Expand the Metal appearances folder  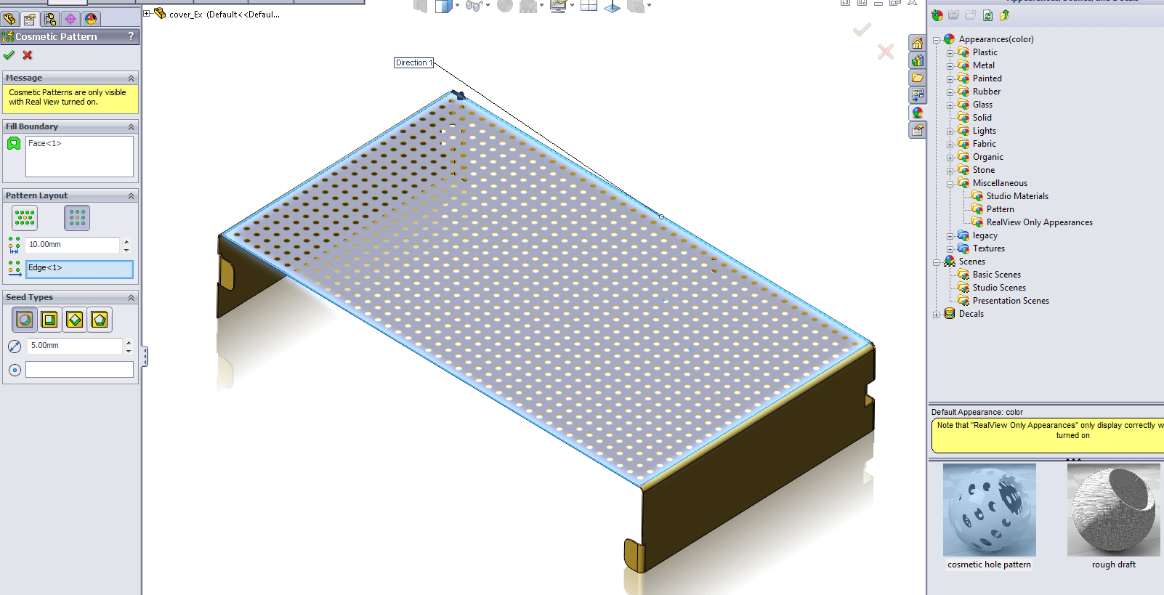coord(950,66)
